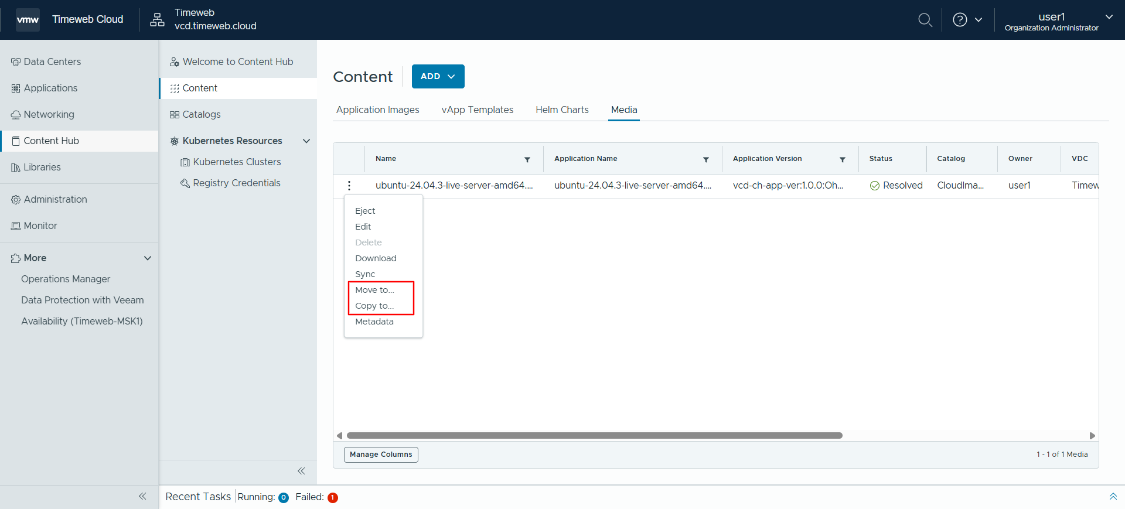Screen dimensions: 1125x509
Task: Open the ADD dropdown button
Action: pyautogui.click(x=438, y=77)
